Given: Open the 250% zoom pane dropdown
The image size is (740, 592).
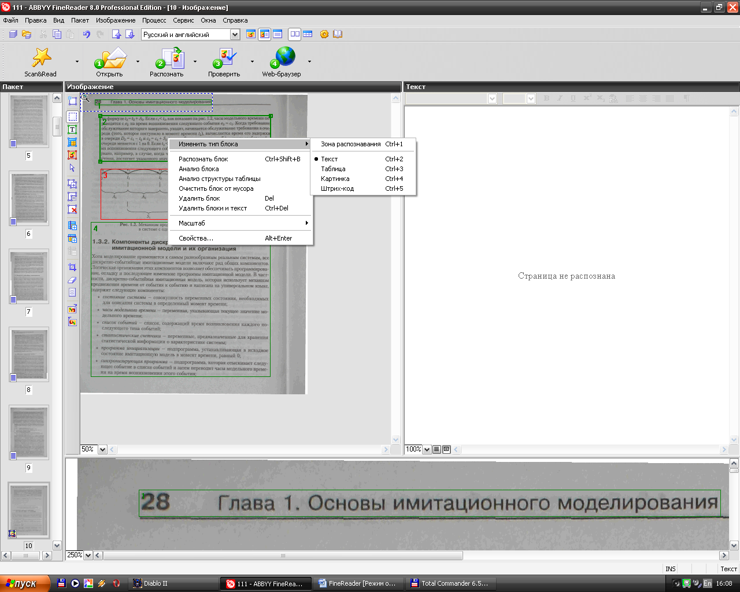Looking at the screenshot, I should [x=88, y=555].
